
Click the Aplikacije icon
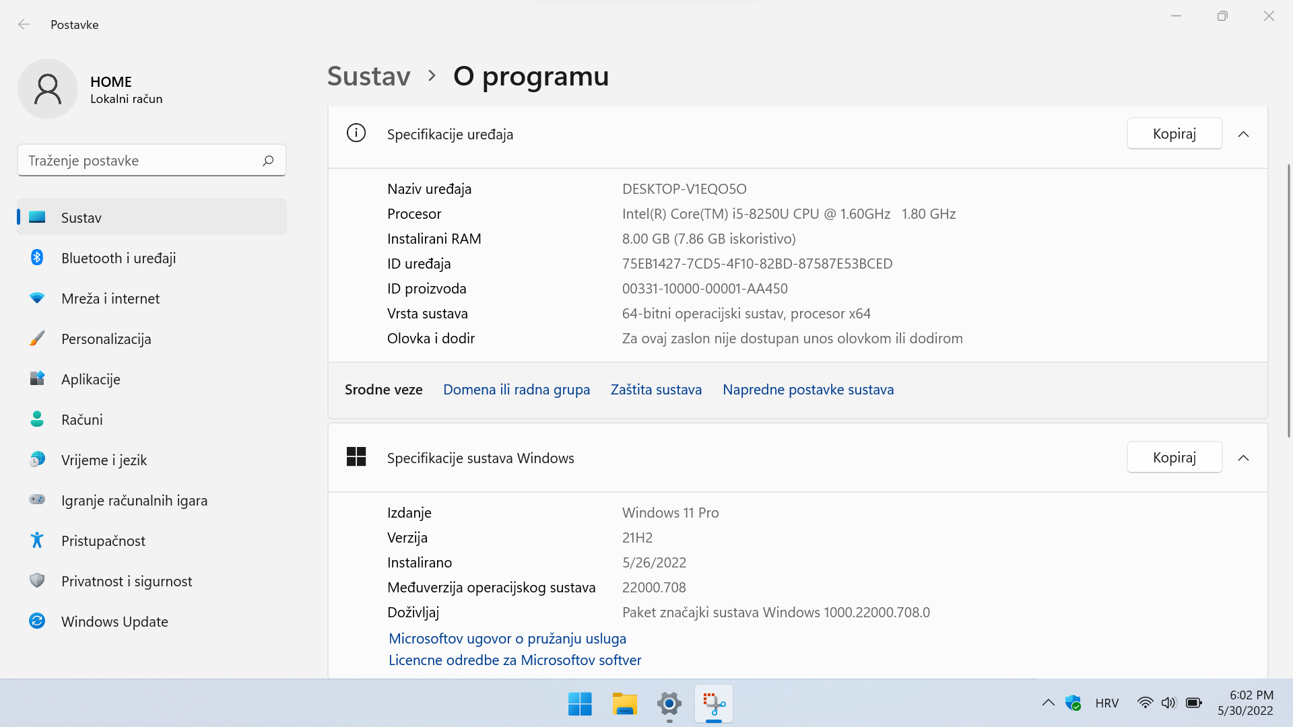[x=37, y=378]
